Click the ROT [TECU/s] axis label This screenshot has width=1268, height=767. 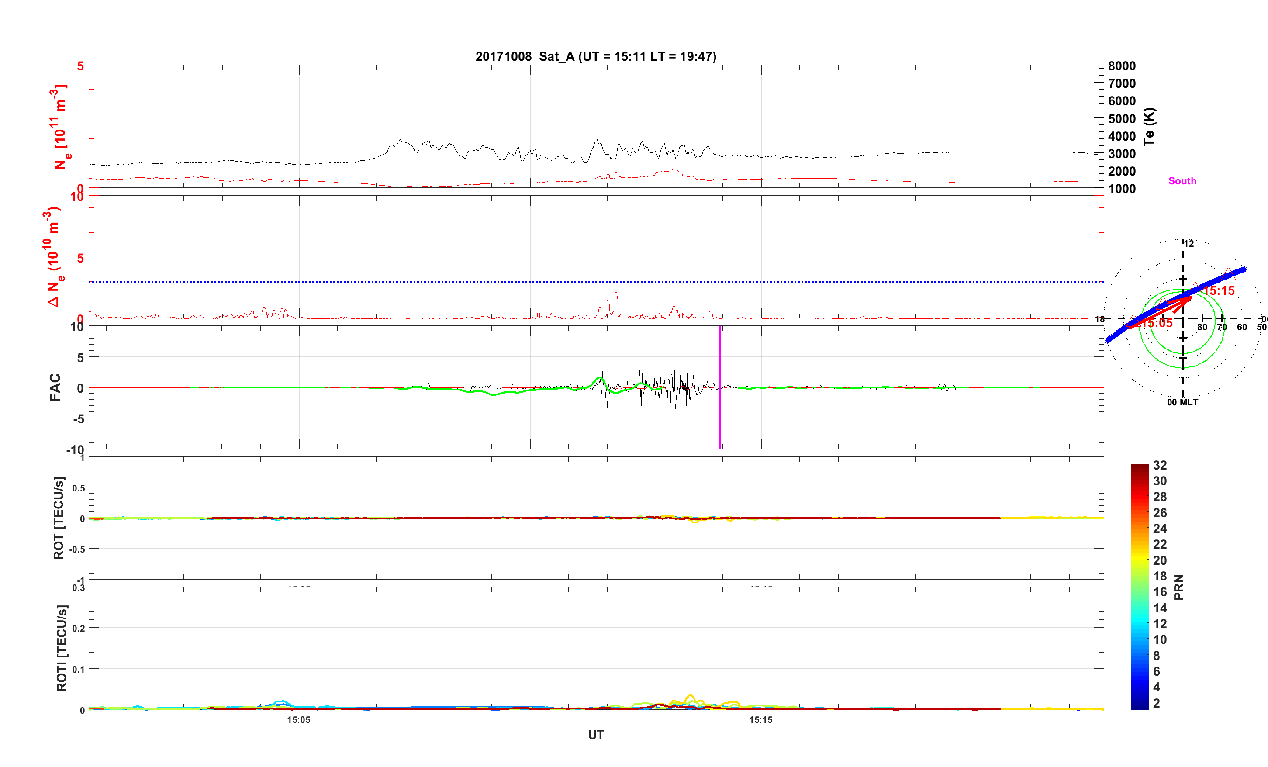click(x=59, y=518)
